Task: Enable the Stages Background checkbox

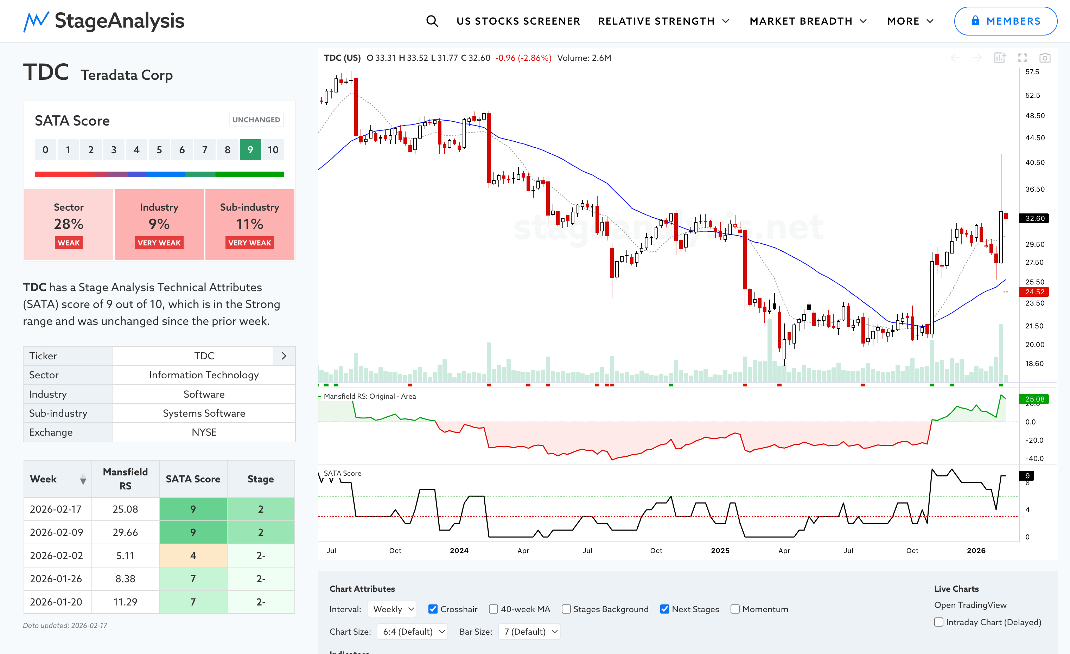Action: [x=566, y=609]
